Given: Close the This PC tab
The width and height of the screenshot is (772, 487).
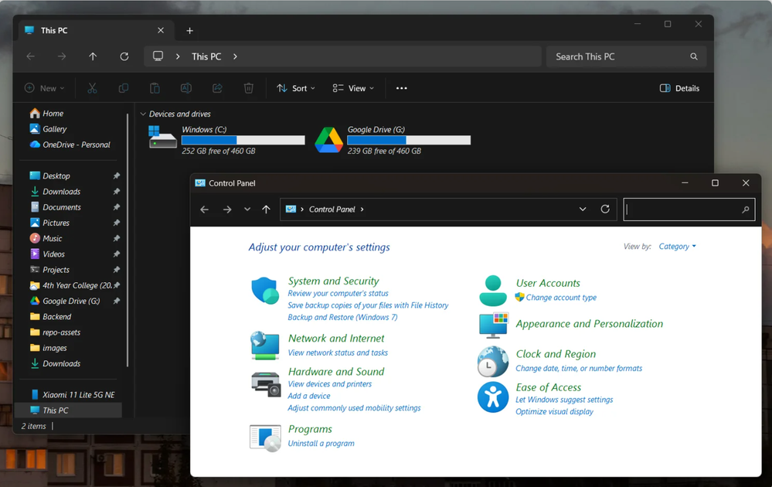Looking at the screenshot, I should coord(161,30).
